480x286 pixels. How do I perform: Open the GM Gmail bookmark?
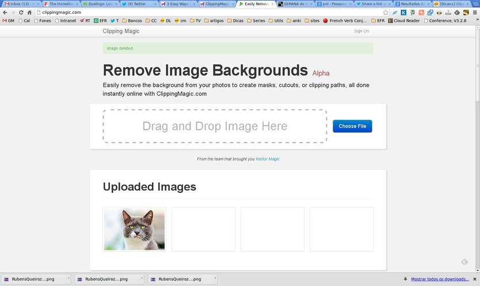pos(8,21)
